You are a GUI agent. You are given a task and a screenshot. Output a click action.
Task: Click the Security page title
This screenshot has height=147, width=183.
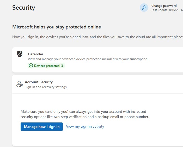(24, 8)
